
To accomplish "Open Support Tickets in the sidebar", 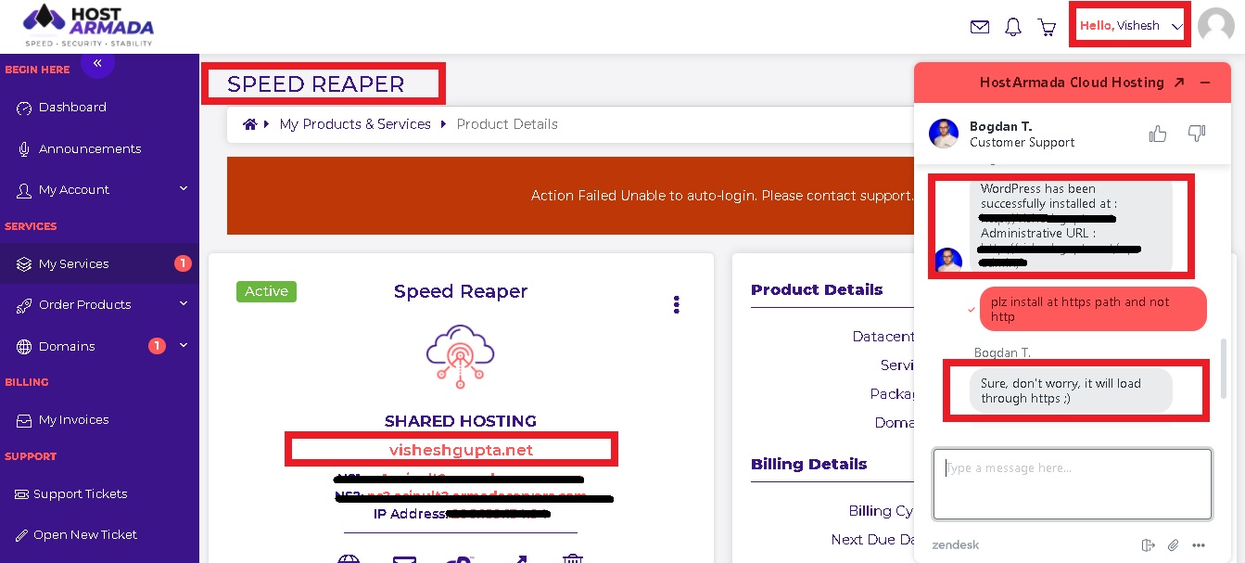I will pyautogui.click(x=81, y=493).
